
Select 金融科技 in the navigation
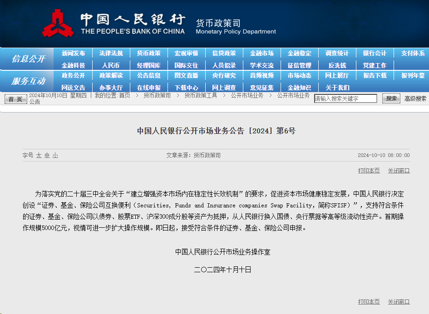pos(74,65)
